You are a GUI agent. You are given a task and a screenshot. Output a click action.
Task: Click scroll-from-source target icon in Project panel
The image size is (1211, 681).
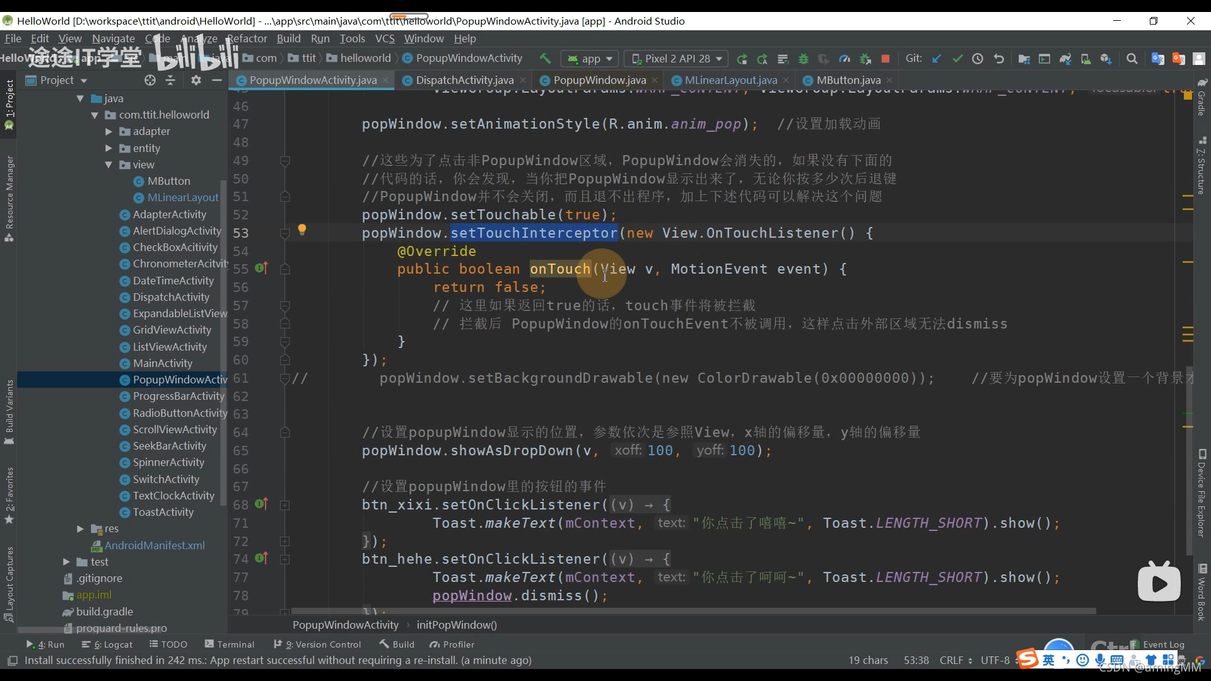(149, 80)
